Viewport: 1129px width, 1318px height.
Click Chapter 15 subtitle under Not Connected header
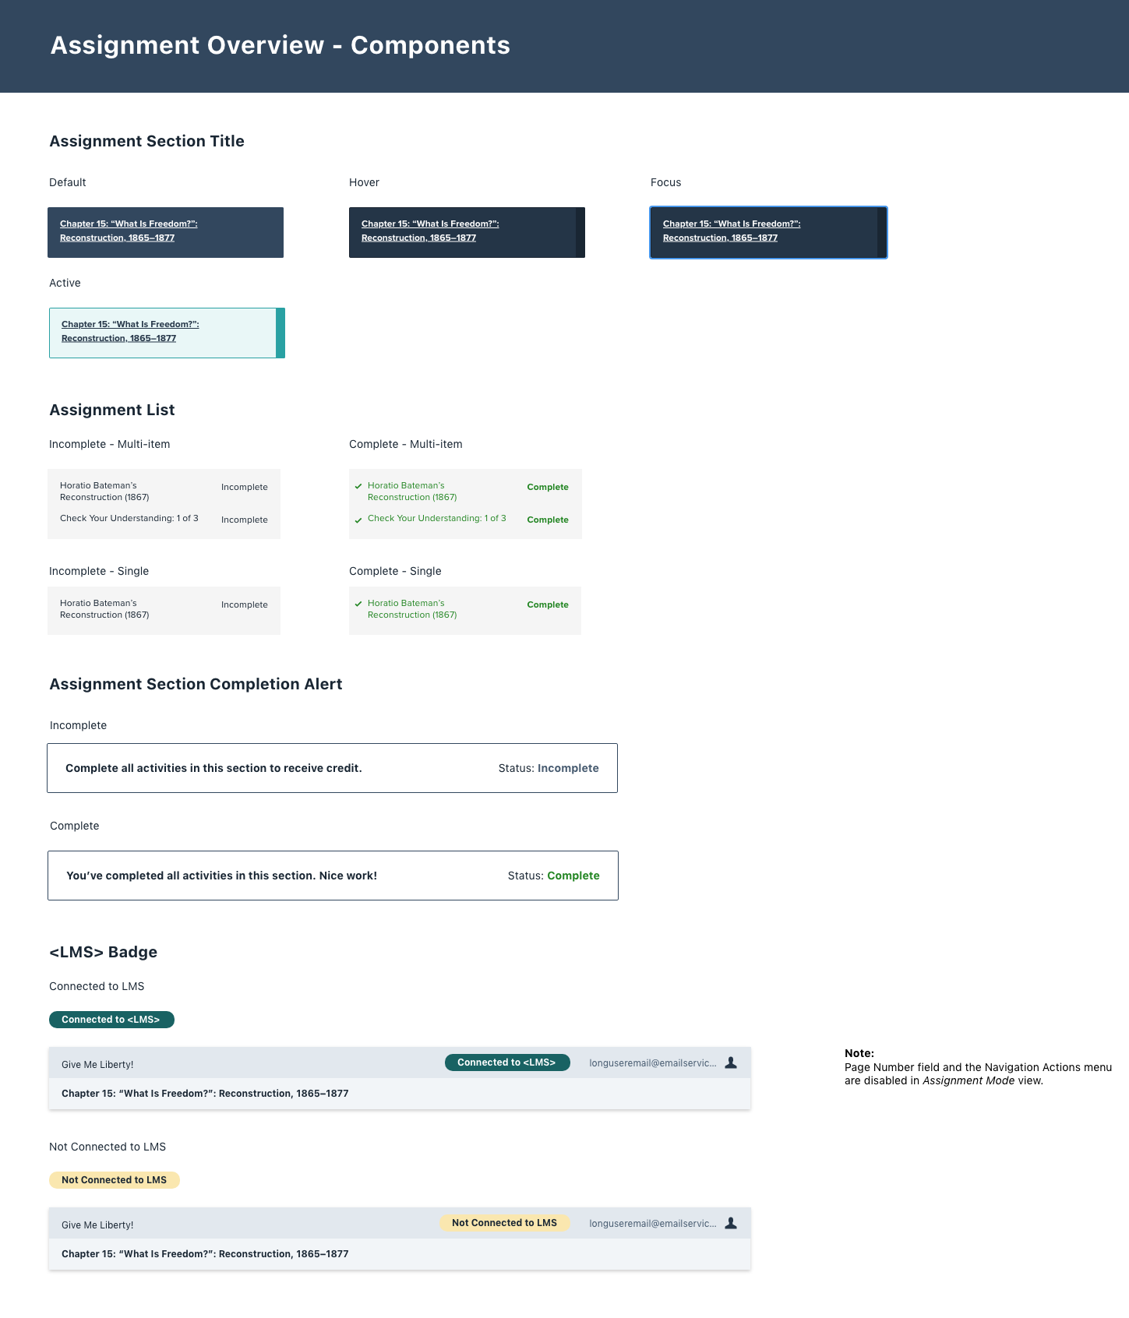point(205,1254)
